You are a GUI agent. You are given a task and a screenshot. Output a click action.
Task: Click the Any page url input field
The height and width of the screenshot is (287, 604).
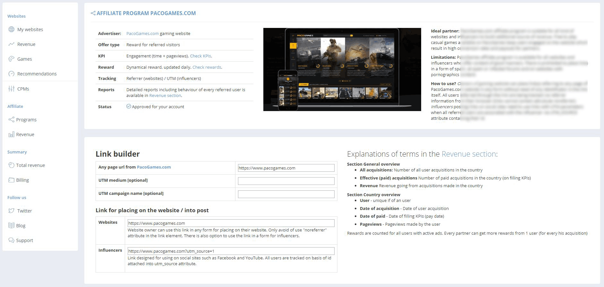[x=286, y=168]
